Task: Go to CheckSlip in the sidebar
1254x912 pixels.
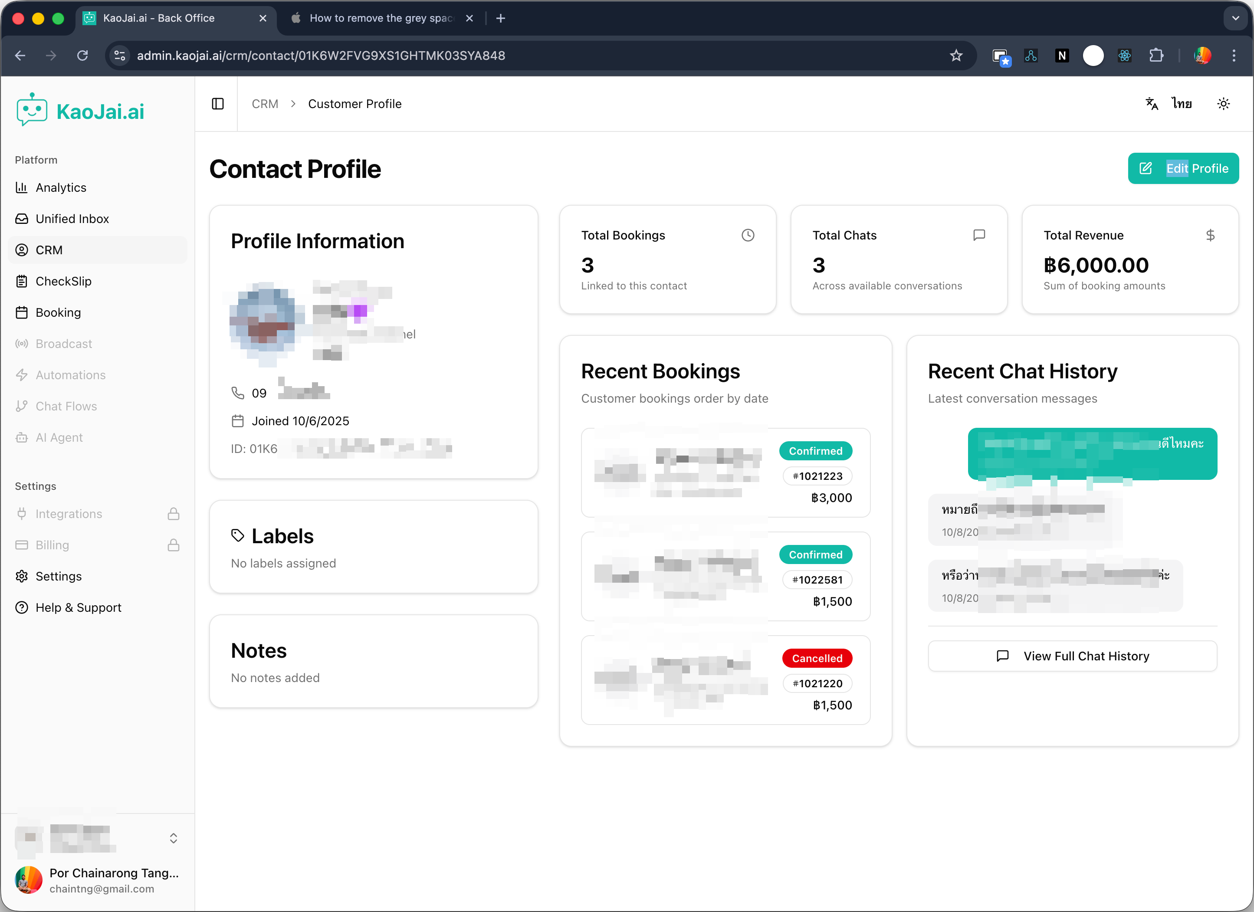Action: (x=63, y=281)
